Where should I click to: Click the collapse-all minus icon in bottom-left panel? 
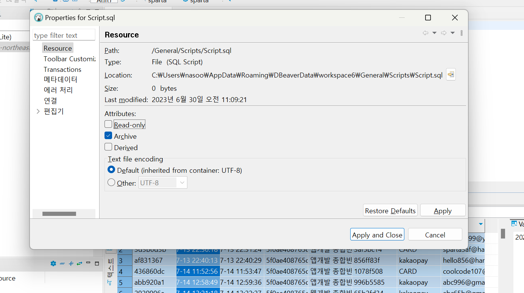click(62, 264)
